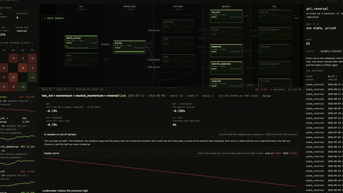
Task: Click the alpha_reversal edge label
Action: pyautogui.click(x=153, y=67)
